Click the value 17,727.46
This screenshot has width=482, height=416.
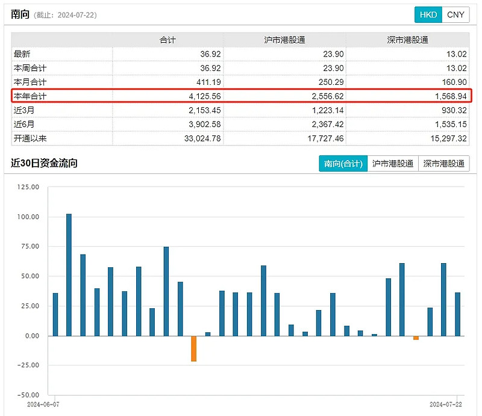(x=326, y=138)
